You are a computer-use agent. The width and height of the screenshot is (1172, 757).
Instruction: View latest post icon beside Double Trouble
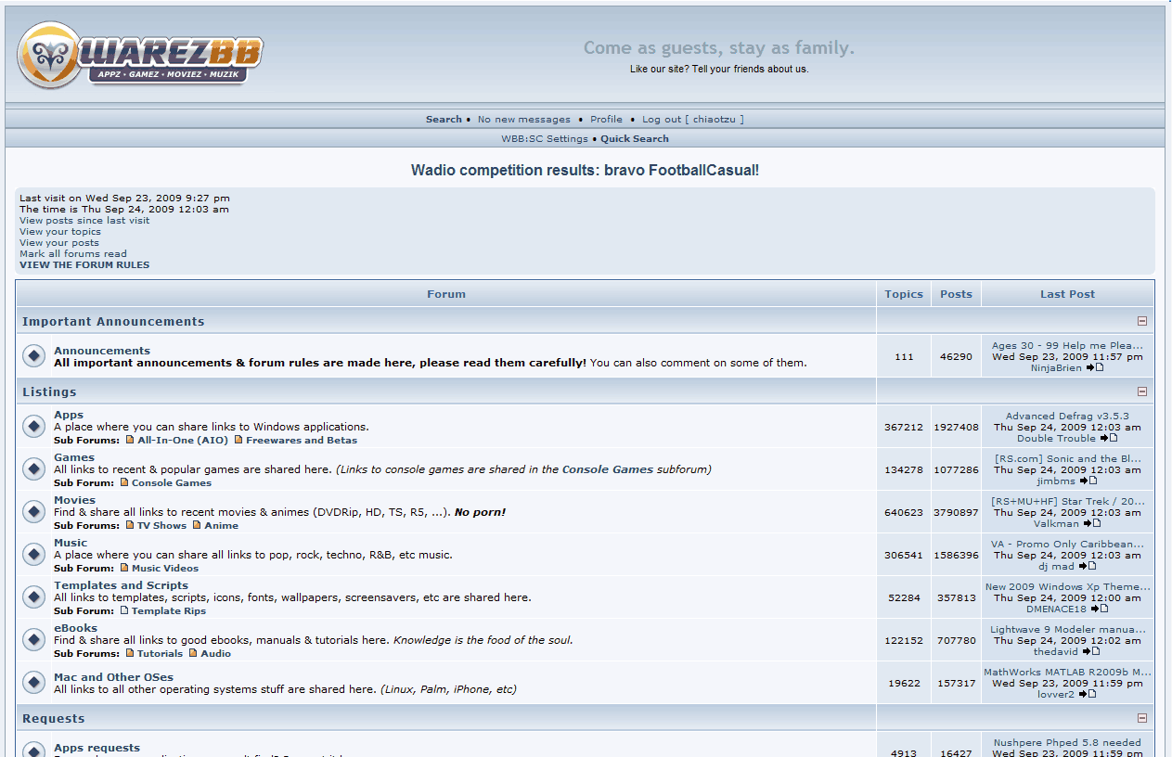click(1108, 438)
